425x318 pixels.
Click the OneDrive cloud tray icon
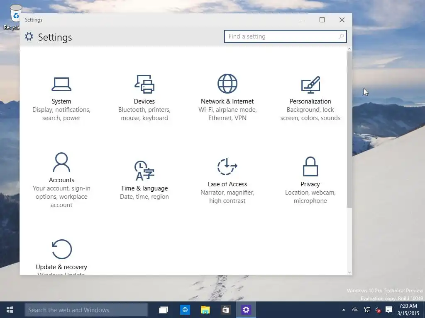pyautogui.click(x=355, y=310)
